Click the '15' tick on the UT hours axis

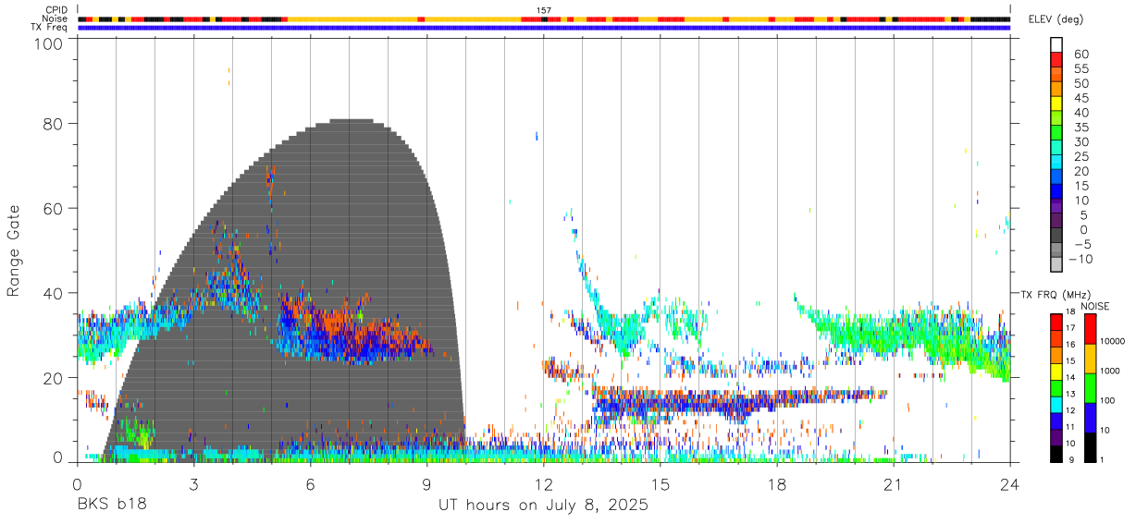click(660, 483)
